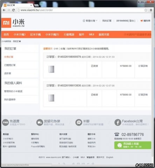Open the Chrome hamburger menu
The height and width of the screenshot is (168, 155).
[x=151, y=10]
